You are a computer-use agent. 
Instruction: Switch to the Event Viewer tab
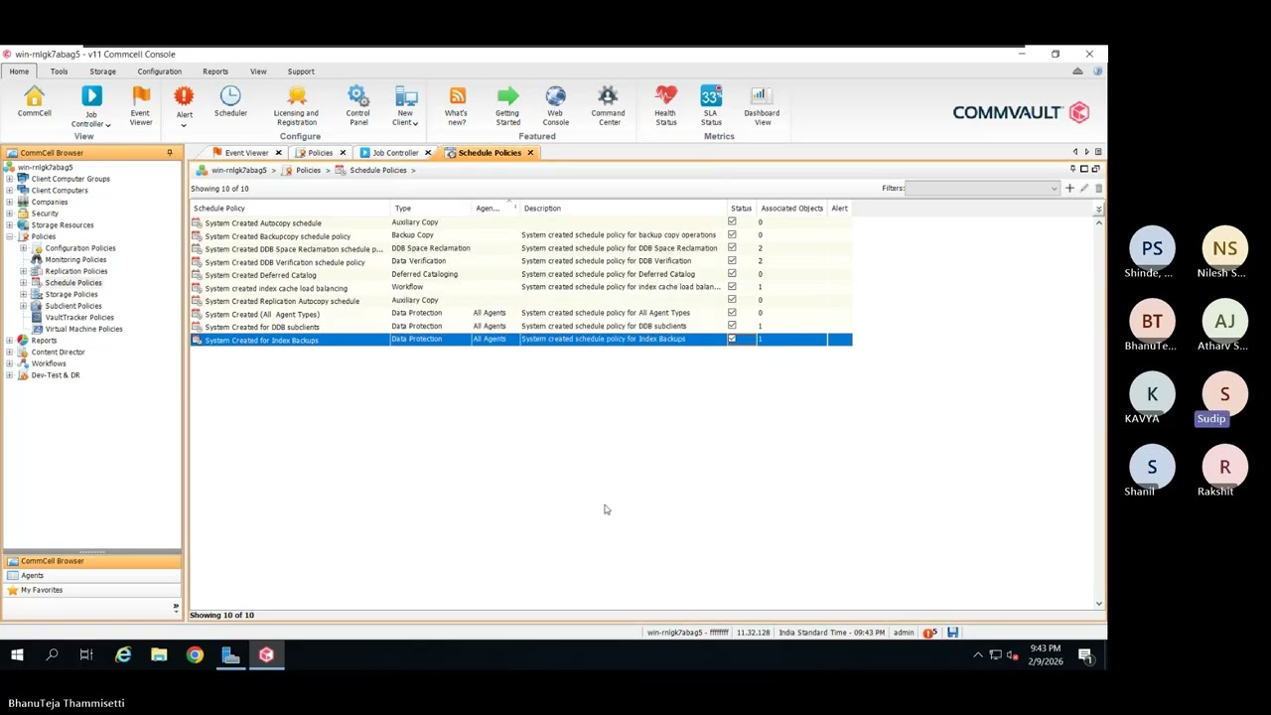point(246,153)
